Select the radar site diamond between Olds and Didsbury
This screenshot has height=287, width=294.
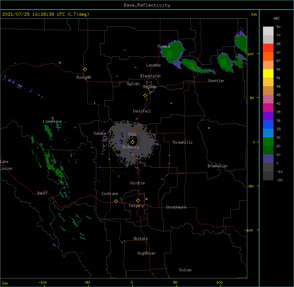[132, 142]
